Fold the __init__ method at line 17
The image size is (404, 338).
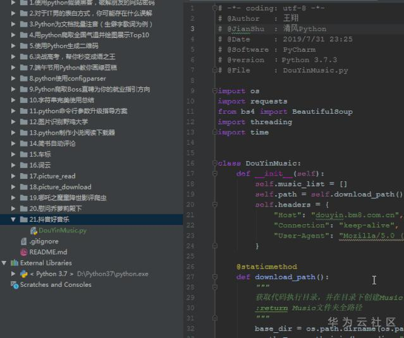coord(215,174)
